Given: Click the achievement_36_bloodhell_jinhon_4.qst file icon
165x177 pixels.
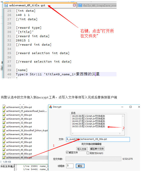Looking at the screenshot, I should click(x=4, y=130).
